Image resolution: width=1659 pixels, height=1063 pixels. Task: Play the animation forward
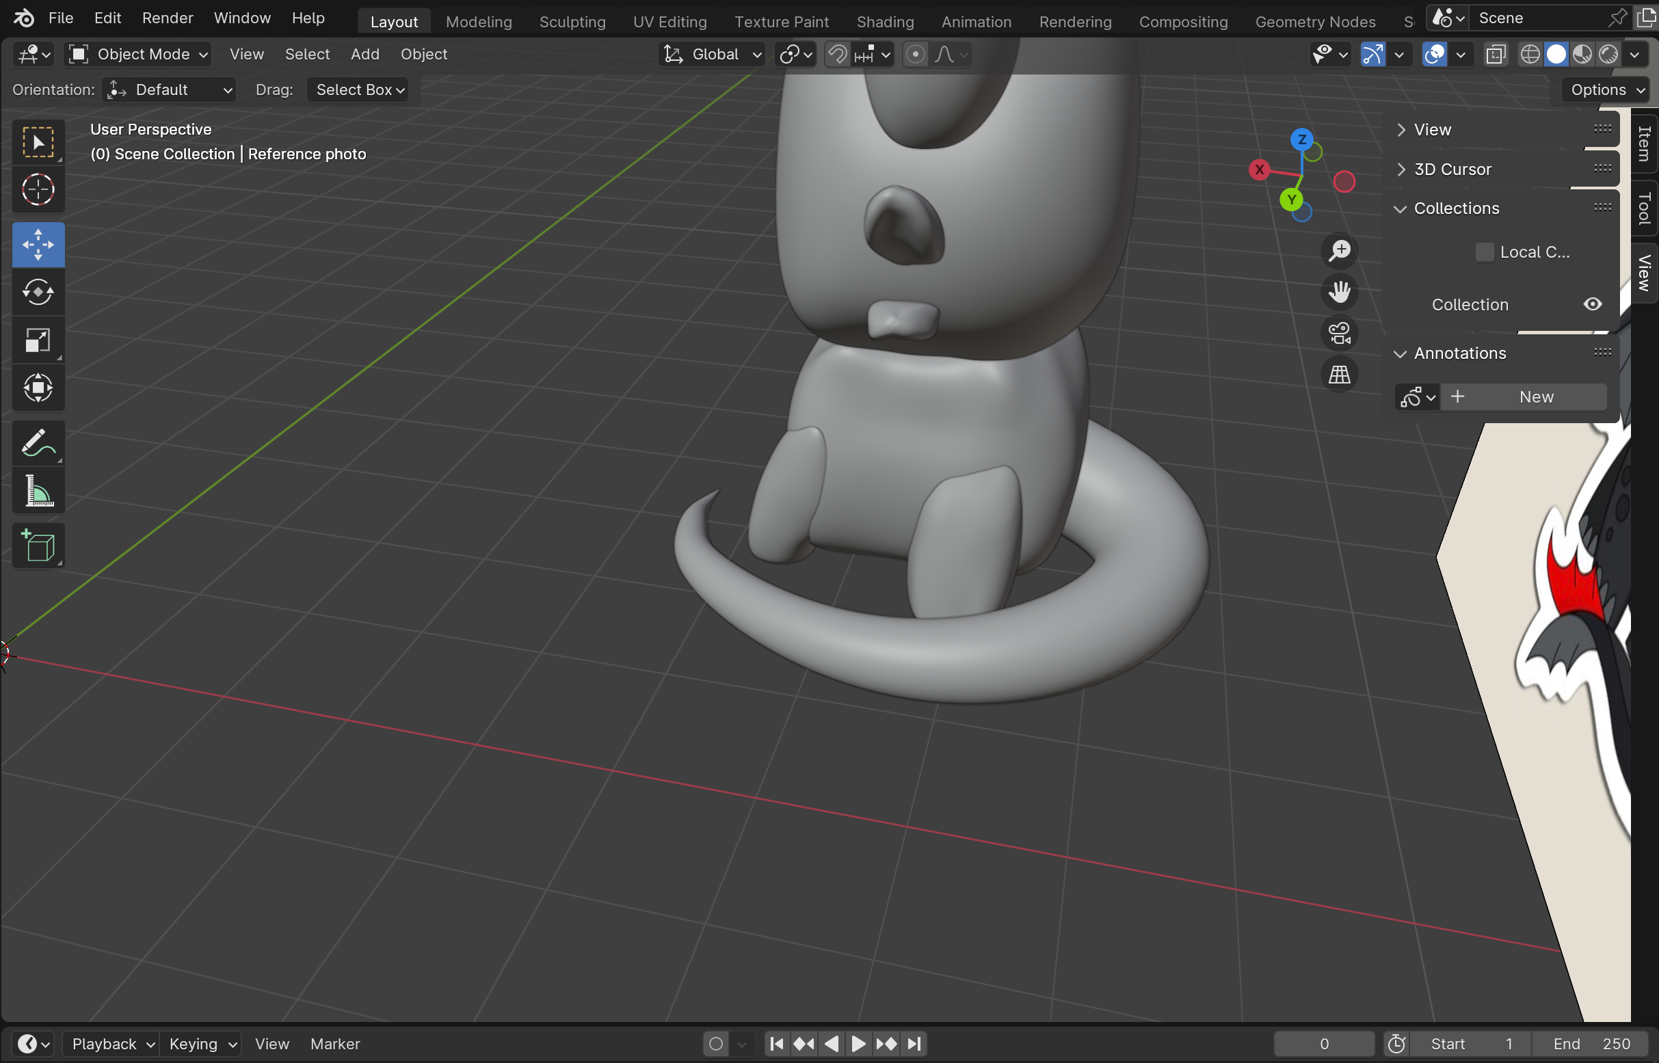(858, 1044)
